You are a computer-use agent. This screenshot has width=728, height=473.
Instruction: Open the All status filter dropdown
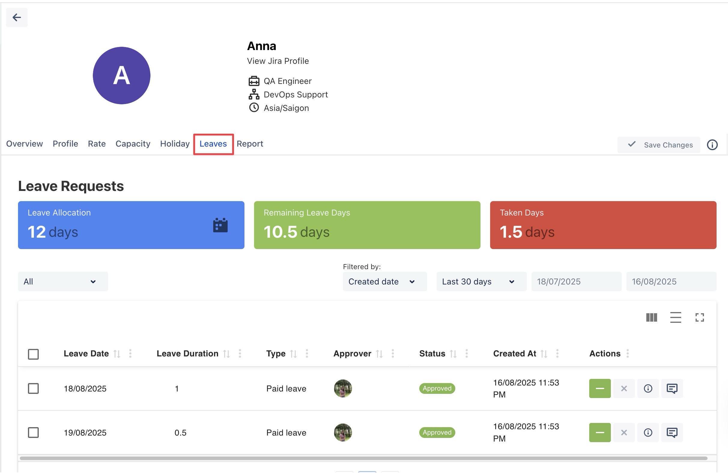tap(63, 281)
